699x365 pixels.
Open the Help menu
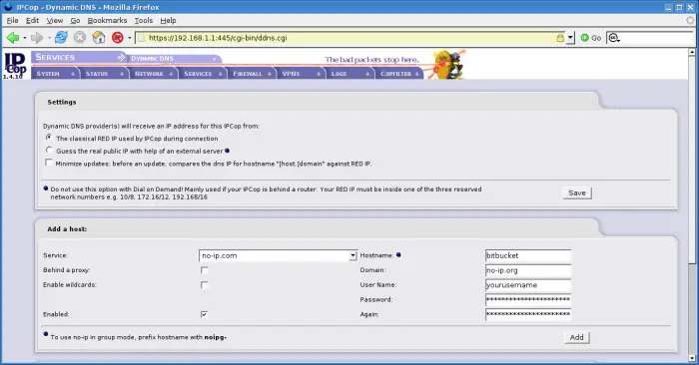[168, 21]
